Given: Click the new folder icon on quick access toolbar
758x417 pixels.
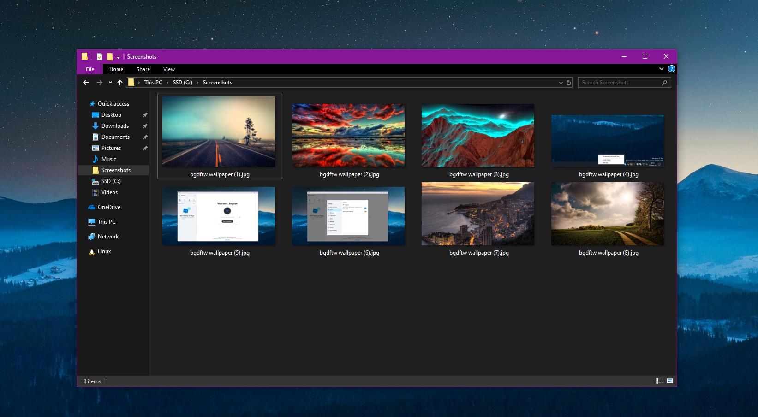Looking at the screenshot, I should pyautogui.click(x=109, y=56).
